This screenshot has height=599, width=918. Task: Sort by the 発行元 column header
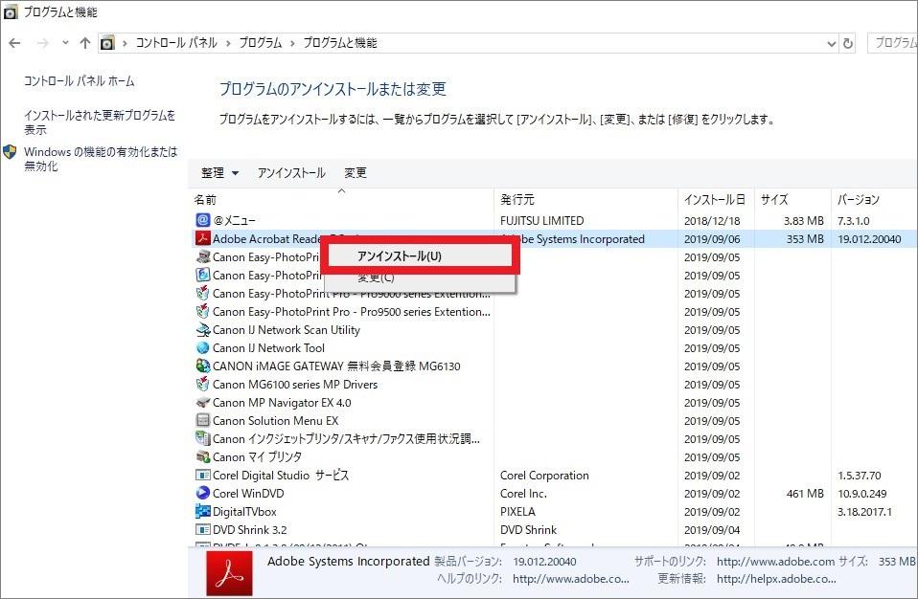[516, 200]
